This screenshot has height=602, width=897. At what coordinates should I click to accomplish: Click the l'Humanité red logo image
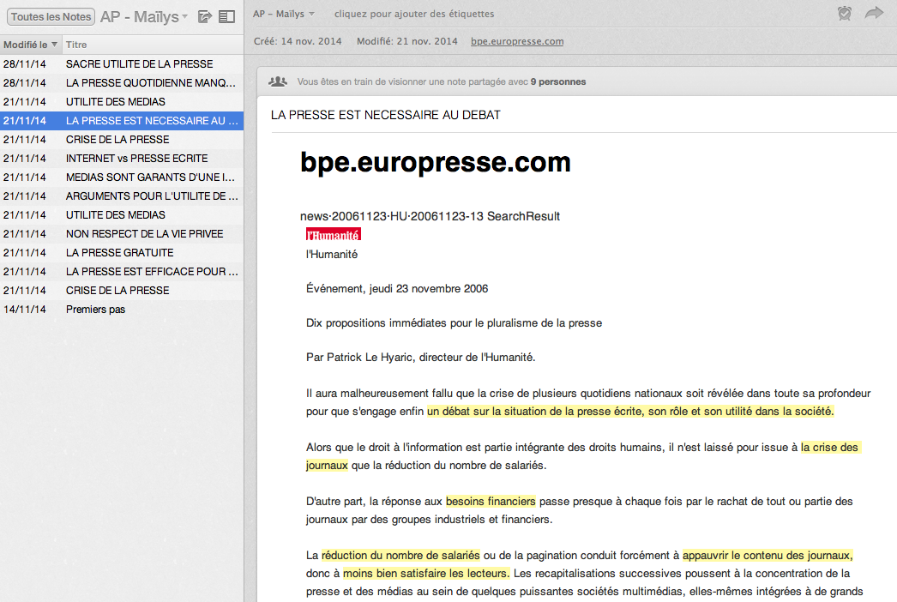334,235
